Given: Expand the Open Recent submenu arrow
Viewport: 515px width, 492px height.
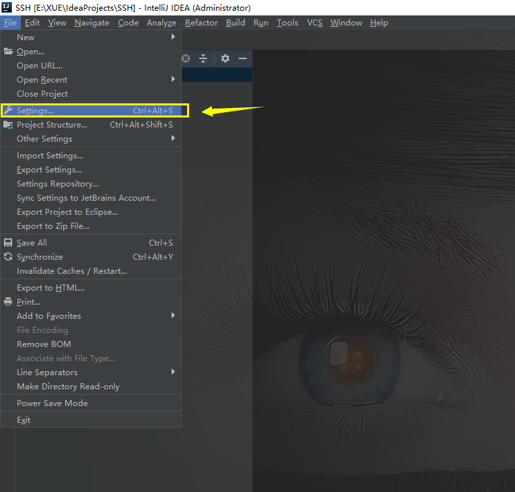Looking at the screenshot, I should (x=173, y=79).
